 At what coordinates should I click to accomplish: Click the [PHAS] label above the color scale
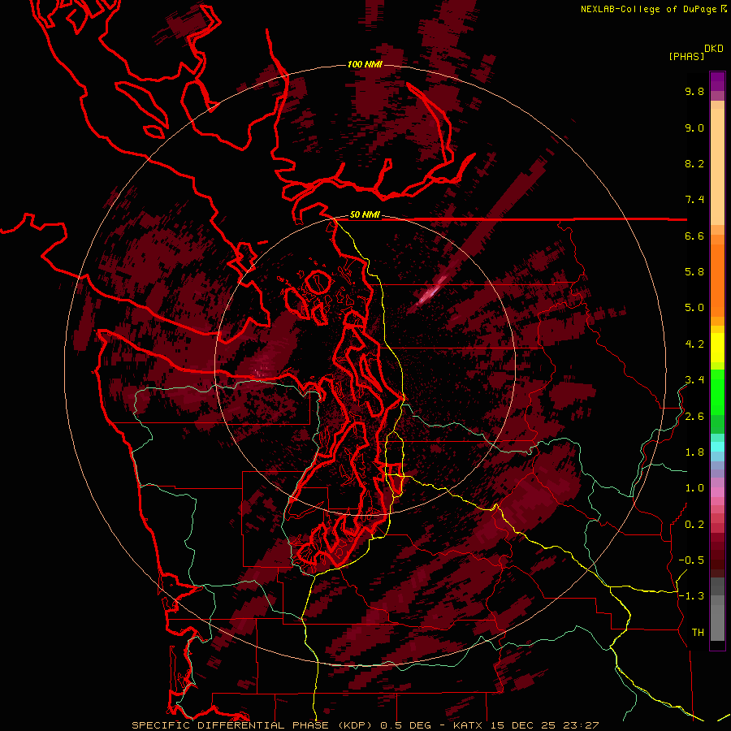point(686,56)
